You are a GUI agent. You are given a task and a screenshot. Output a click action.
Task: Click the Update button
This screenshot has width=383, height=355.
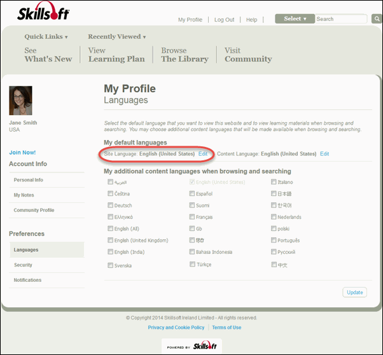(x=355, y=293)
